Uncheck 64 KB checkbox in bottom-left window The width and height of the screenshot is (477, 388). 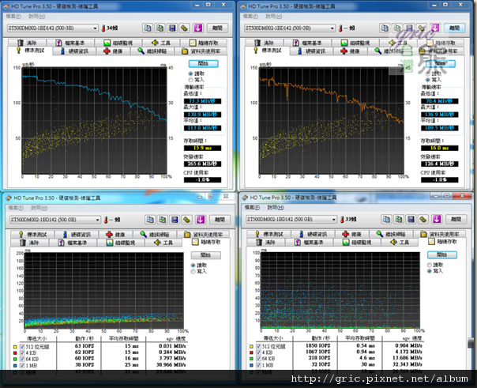pyautogui.click(x=22, y=359)
